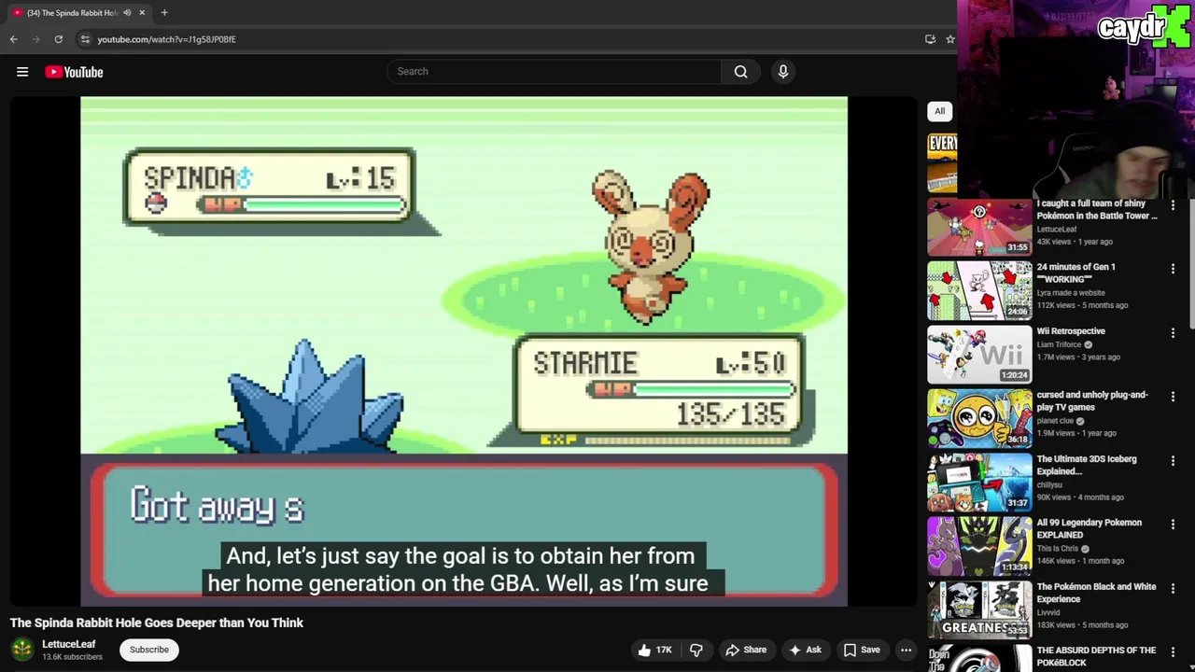The height and width of the screenshot is (672, 1195).
Task: Click the YouTube search input field
Action: 555,72
